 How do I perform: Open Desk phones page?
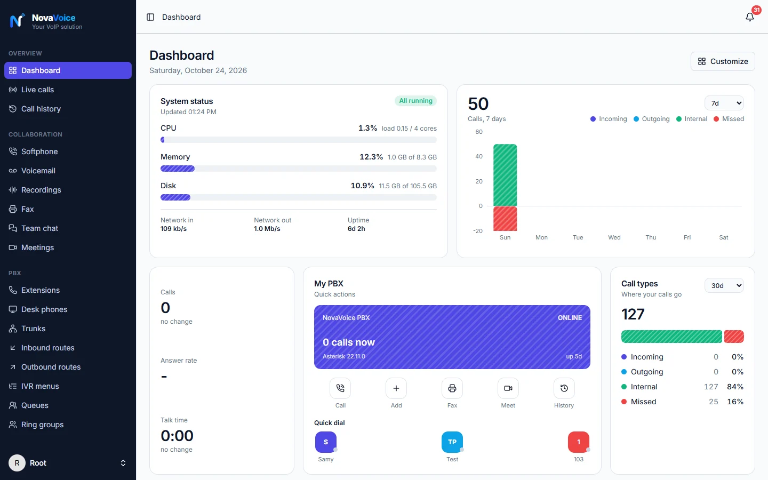click(x=68, y=309)
